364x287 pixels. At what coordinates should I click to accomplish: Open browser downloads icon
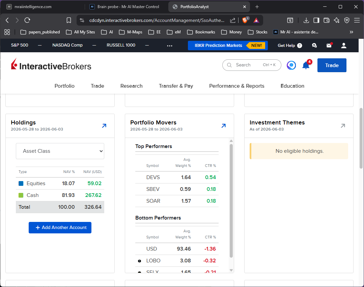pyautogui.click(x=306, y=20)
